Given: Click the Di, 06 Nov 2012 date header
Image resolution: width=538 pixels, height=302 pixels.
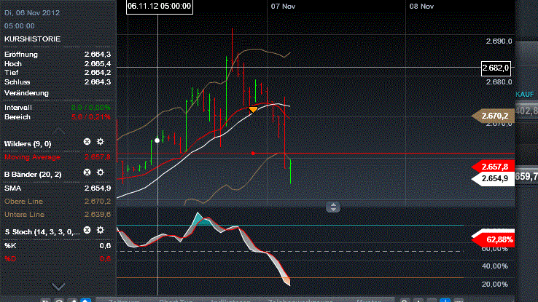Looking at the screenshot, I should pos(32,12).
